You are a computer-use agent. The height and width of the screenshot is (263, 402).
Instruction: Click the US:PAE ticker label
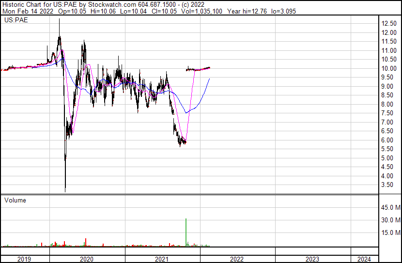[x=16, y=20]
